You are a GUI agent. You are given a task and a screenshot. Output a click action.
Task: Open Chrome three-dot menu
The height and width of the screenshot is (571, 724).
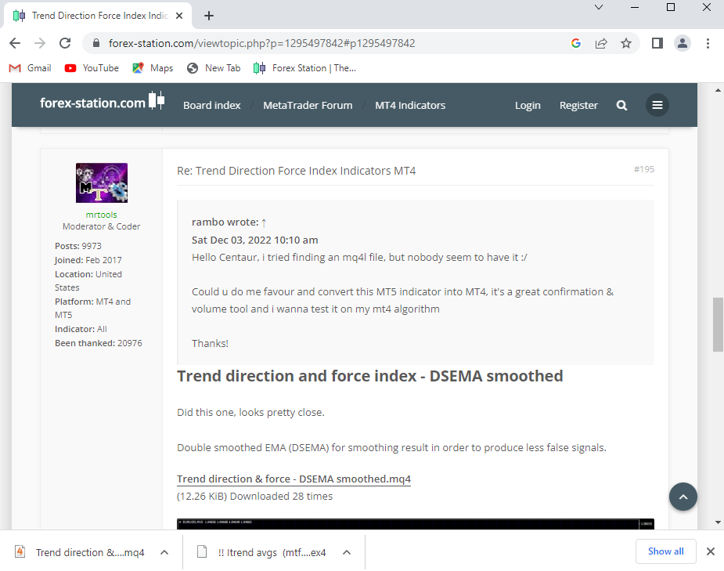click(x=708, y=43)
